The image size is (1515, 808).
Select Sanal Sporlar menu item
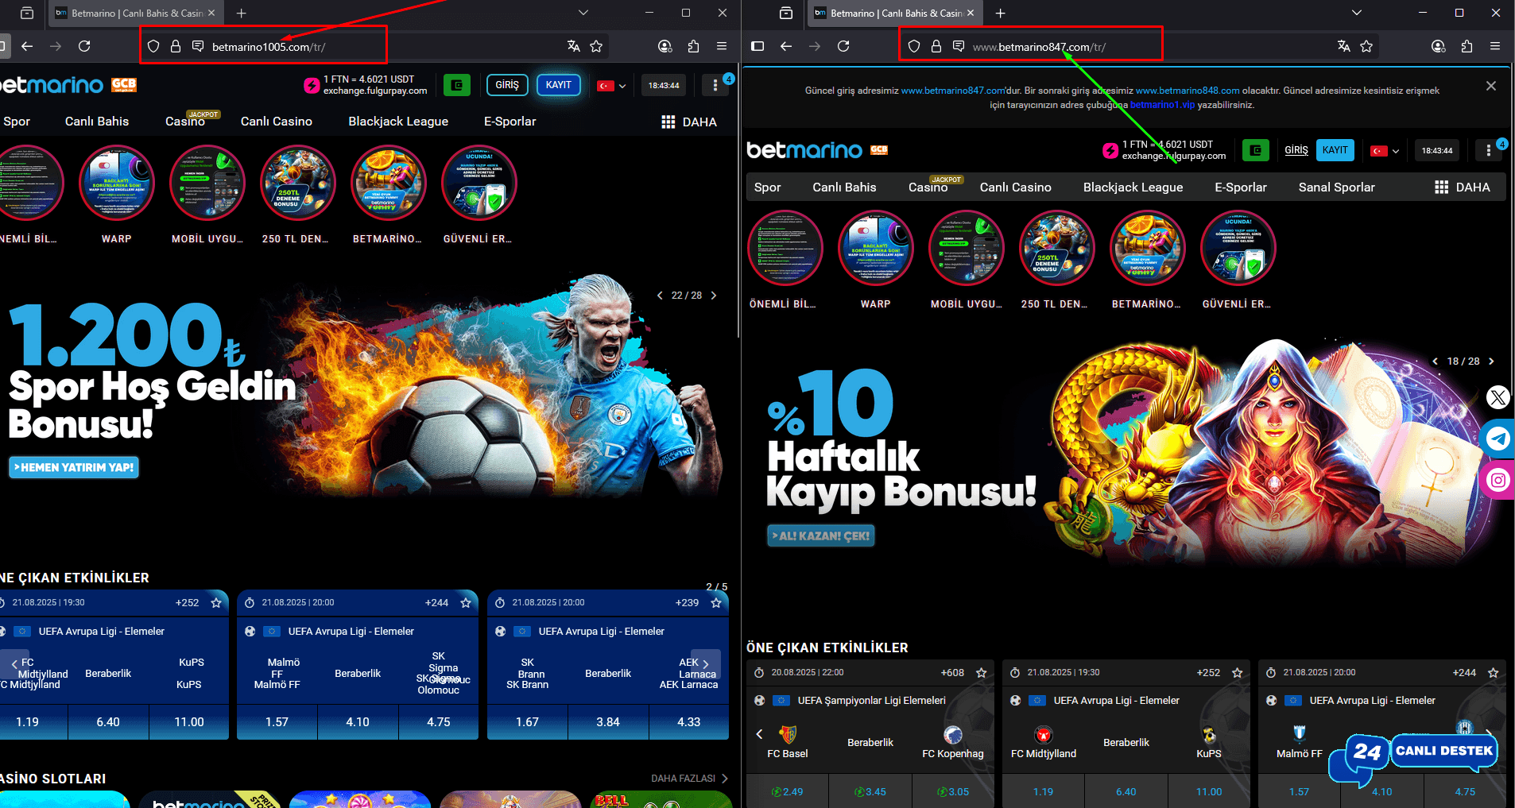(x=1336, y=188)
